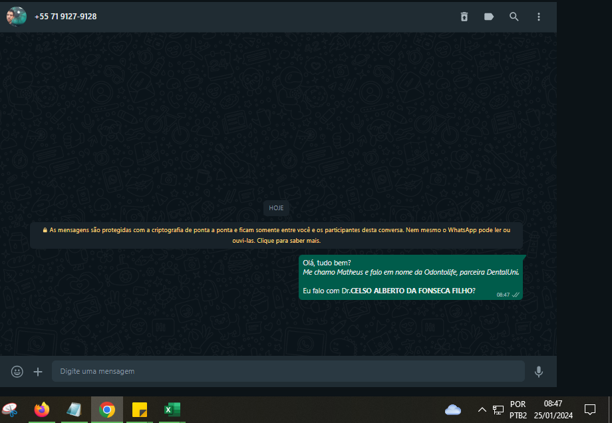Start recording a voice message
This screenshot has width=612, height=423.
pyautogui.click(x=539, y=372)
